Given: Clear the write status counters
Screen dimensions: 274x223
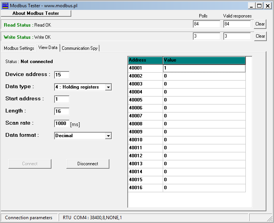Looking at the screenshot, I should (260, 36).
